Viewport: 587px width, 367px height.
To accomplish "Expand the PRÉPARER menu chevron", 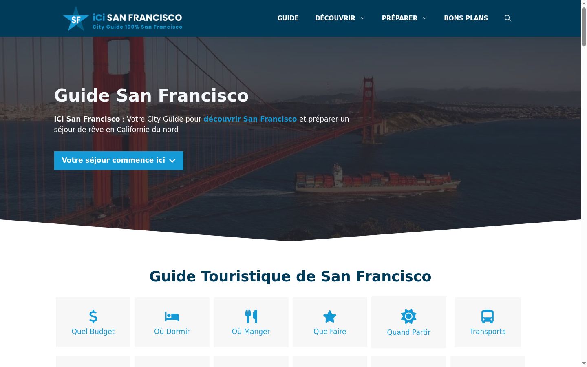I will tap(424, 18).
